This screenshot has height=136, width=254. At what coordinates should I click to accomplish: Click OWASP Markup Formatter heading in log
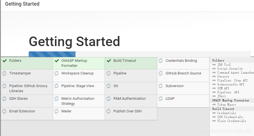click(231, 100)
